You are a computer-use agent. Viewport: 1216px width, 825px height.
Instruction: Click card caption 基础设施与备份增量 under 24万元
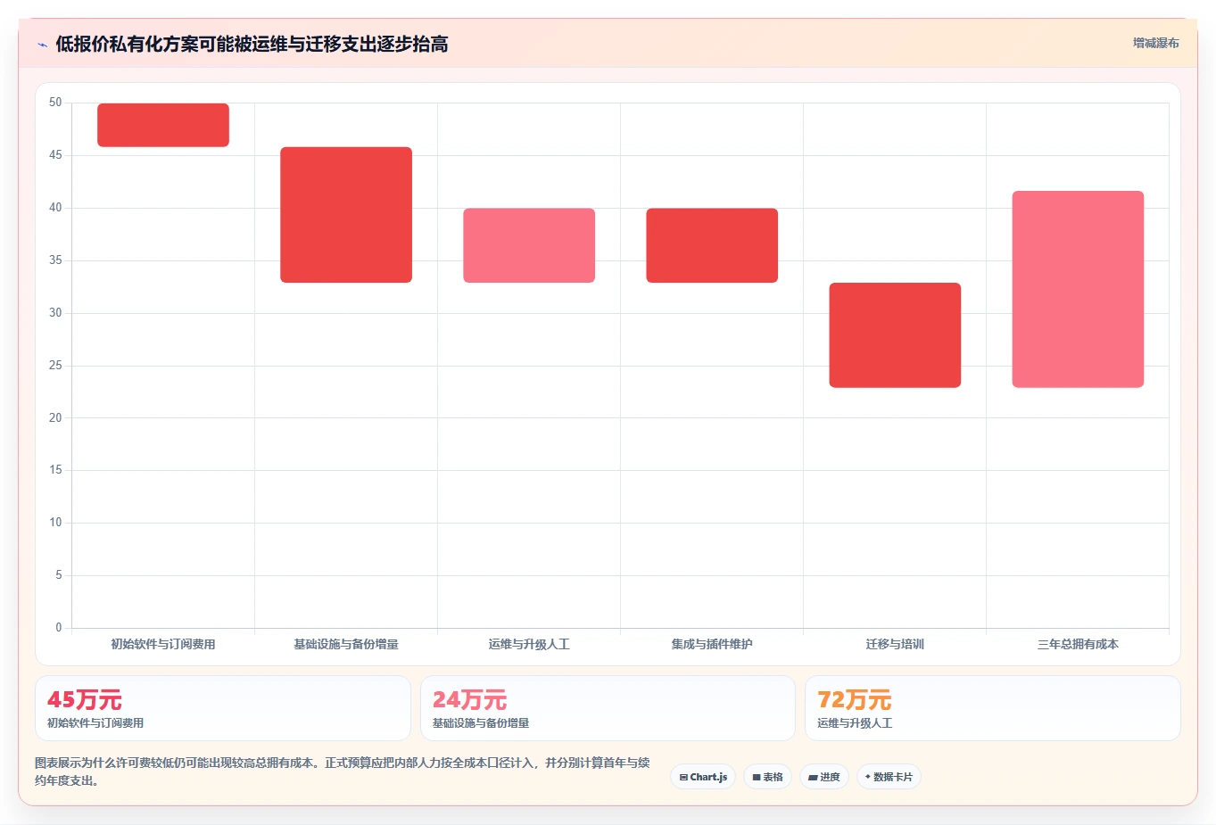coord(481,723)
